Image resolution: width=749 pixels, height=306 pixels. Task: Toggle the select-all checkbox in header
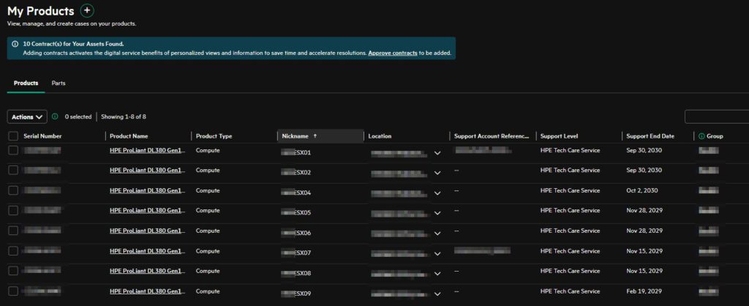13,136
